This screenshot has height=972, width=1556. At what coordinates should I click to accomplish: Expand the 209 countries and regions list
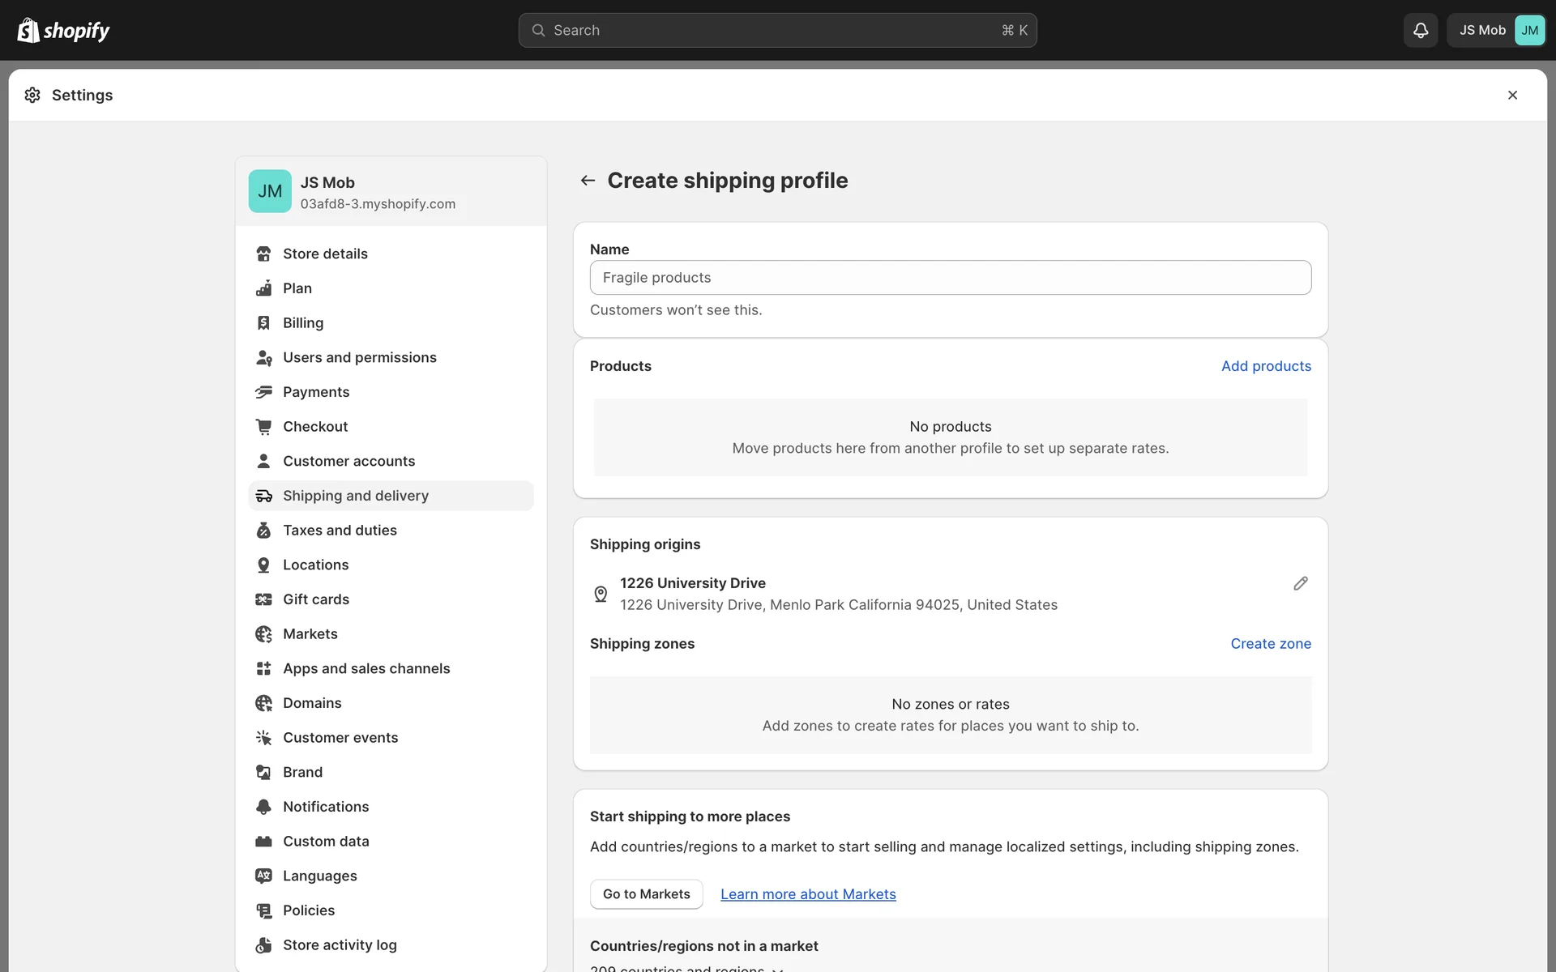coord(686,968)
